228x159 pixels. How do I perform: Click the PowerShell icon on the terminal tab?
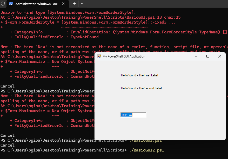pos(11,4)
